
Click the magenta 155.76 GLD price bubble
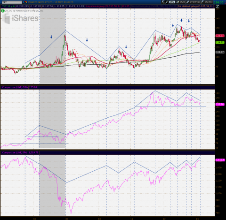click(220, 105)
